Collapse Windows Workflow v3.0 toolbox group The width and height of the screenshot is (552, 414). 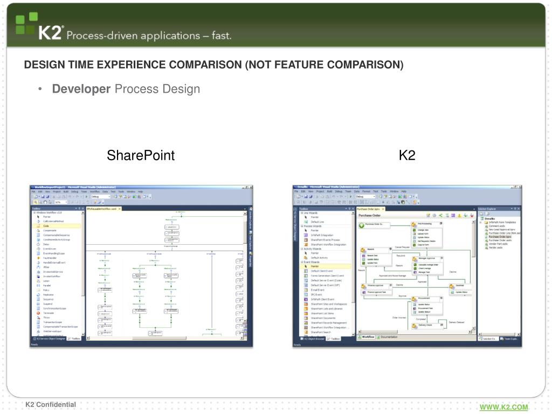pos(34,212)
